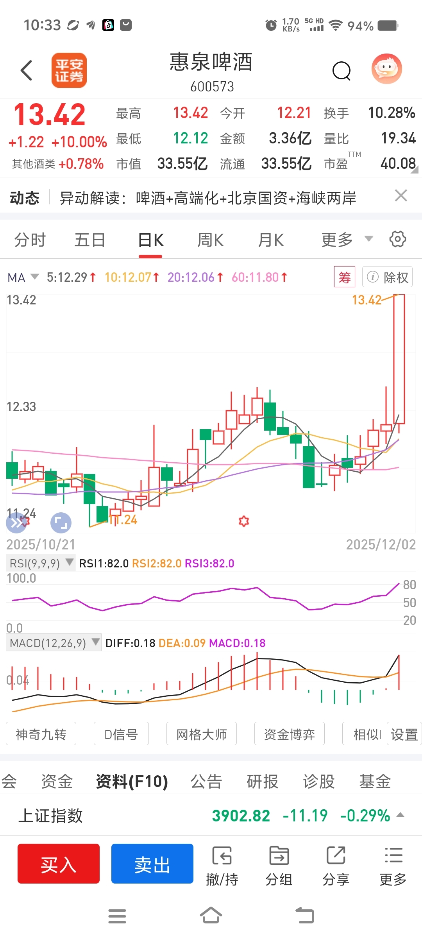Tap the alarm icon in status bar
422x941 pixels.
tap(271, 25)
